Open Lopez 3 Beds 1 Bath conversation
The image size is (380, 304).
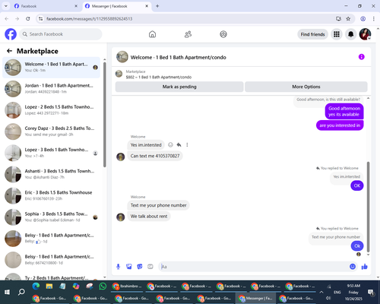pos(51,153)
